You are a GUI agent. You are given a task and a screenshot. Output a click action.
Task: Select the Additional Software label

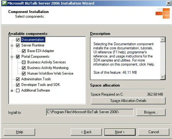point(36,90)
